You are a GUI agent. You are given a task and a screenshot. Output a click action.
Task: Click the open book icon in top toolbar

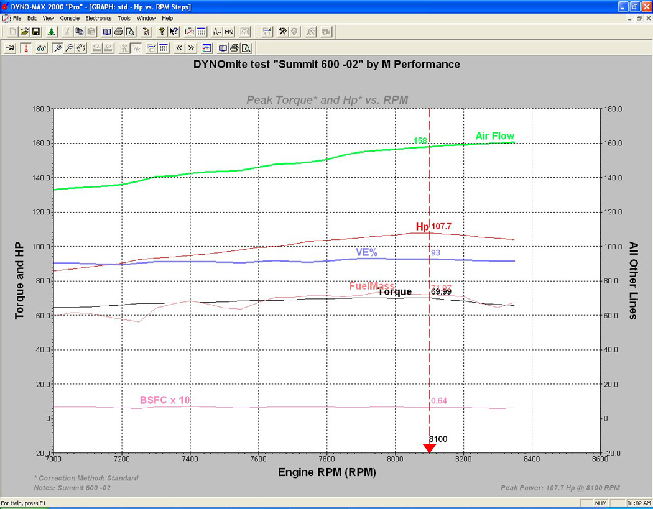tap(107, 32)
